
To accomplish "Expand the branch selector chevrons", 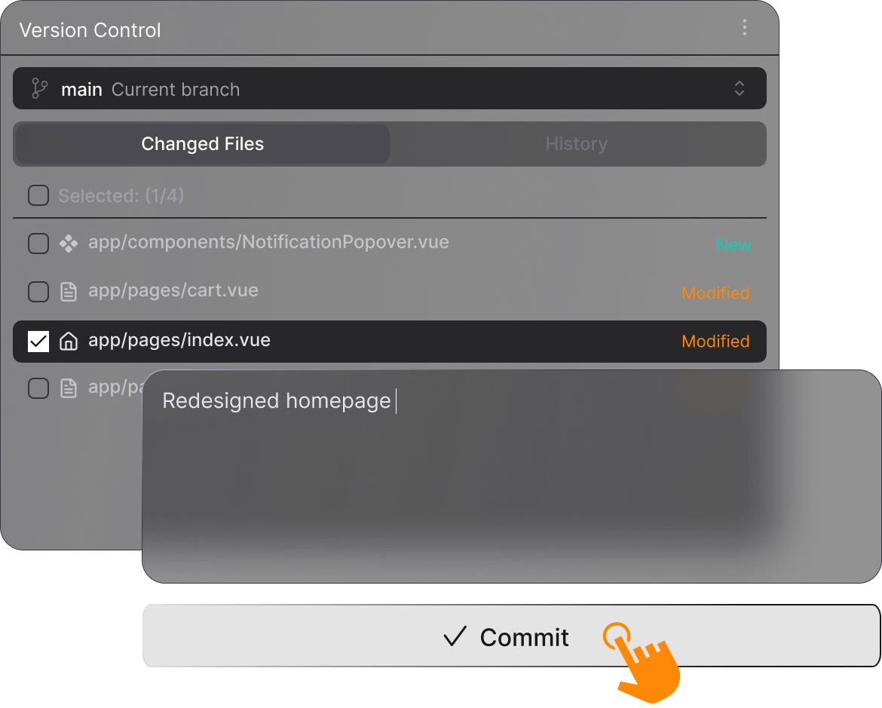I will (739, 89).
